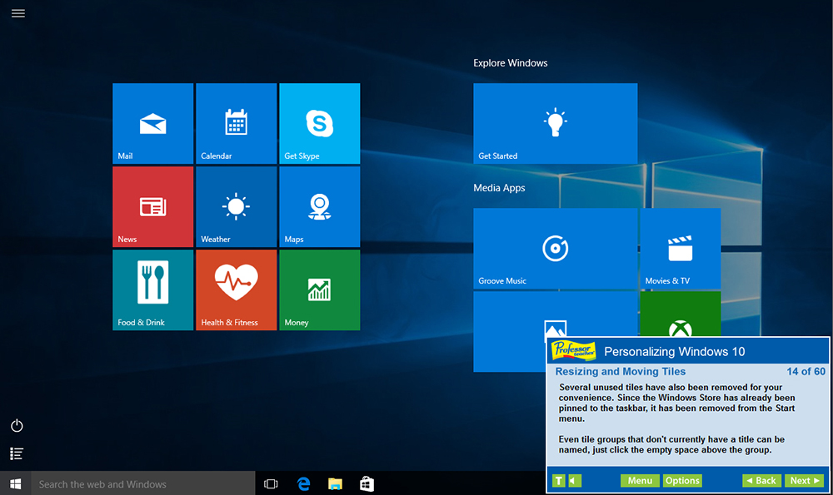The image size is (833, 495).
Task: Open the Groove Music tile
Action: click(x=555, y=248)
